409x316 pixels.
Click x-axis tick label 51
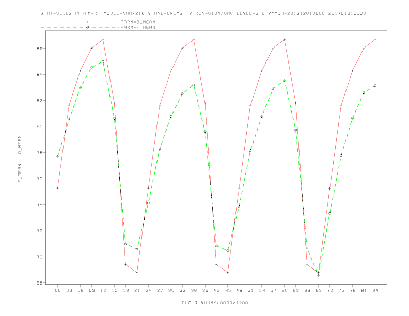click(250, 290)
